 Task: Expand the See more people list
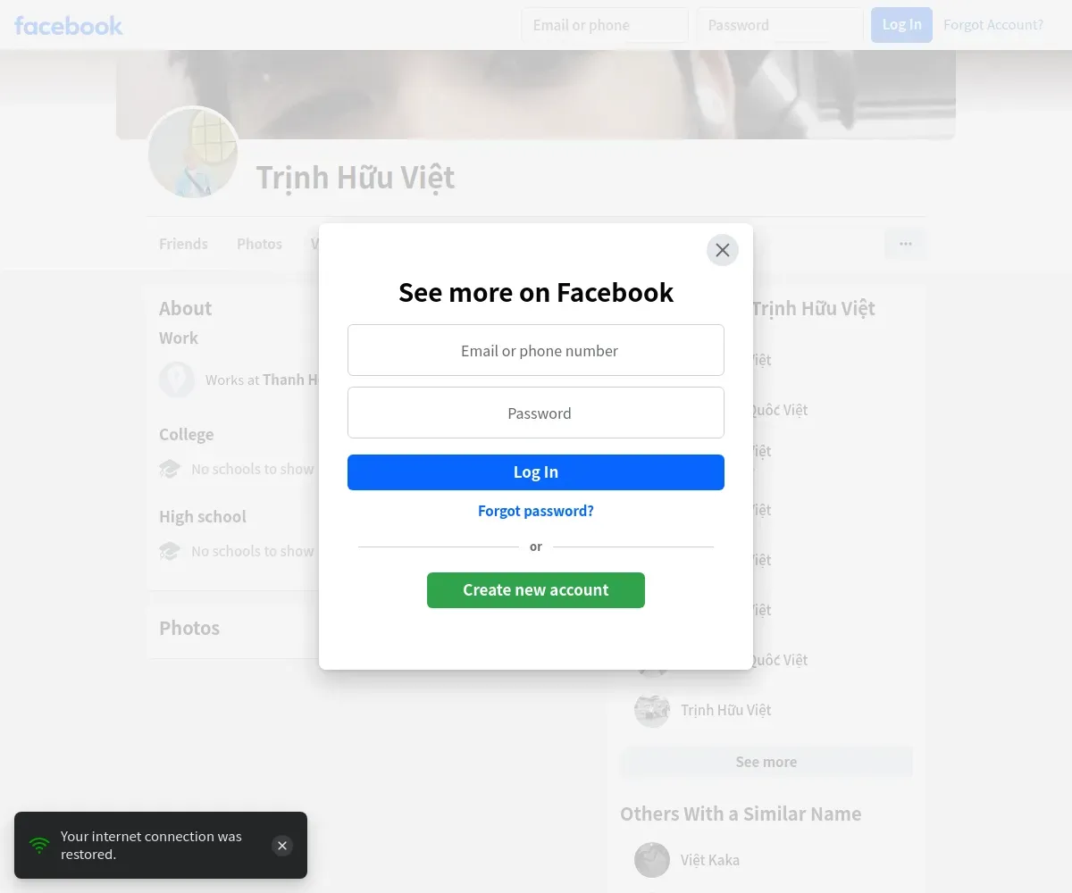point(766,762)
